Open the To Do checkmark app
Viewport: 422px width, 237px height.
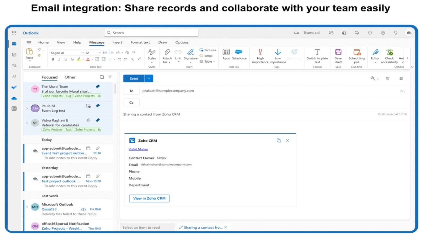14,87
